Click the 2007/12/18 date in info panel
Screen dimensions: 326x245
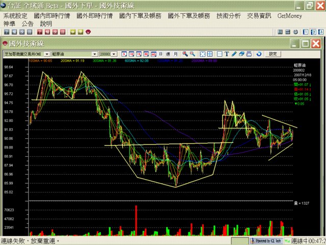point(302,75)
